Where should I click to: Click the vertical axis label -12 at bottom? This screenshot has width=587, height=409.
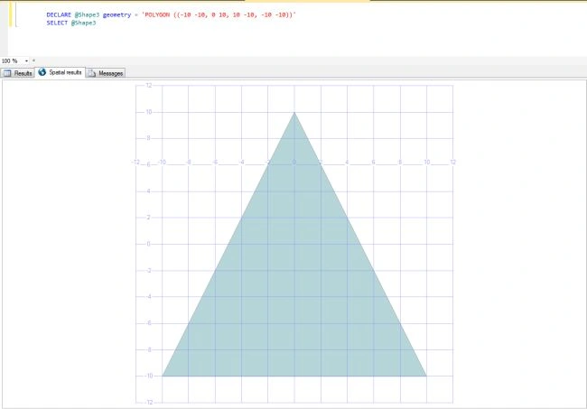tap(149, 403)
